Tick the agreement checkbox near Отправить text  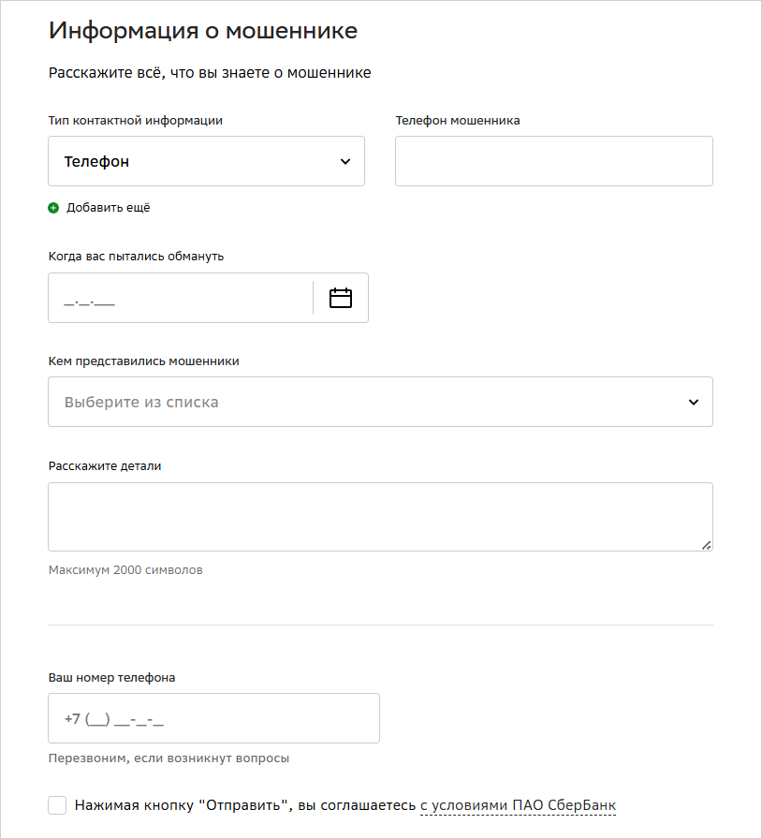57,805
